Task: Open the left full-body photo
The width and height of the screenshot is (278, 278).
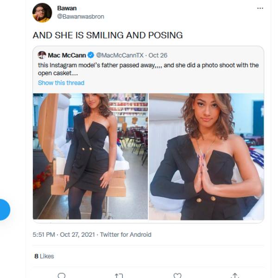Action: (x=90, y=156)
